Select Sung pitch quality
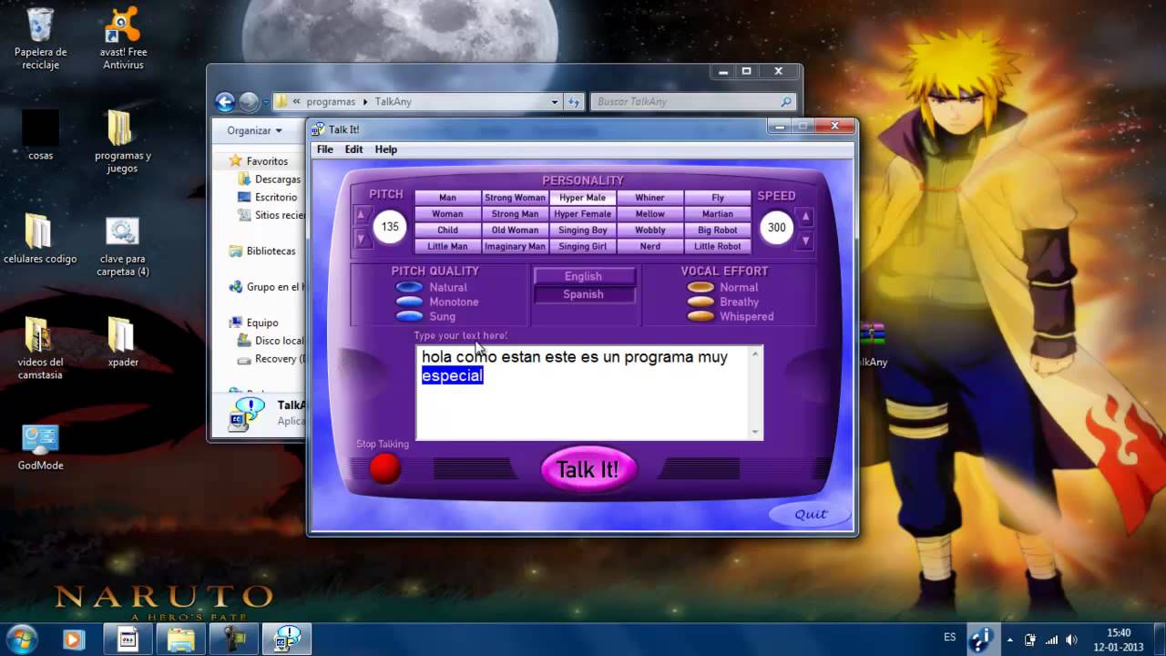1166x656 pixels. click(409, 316)
